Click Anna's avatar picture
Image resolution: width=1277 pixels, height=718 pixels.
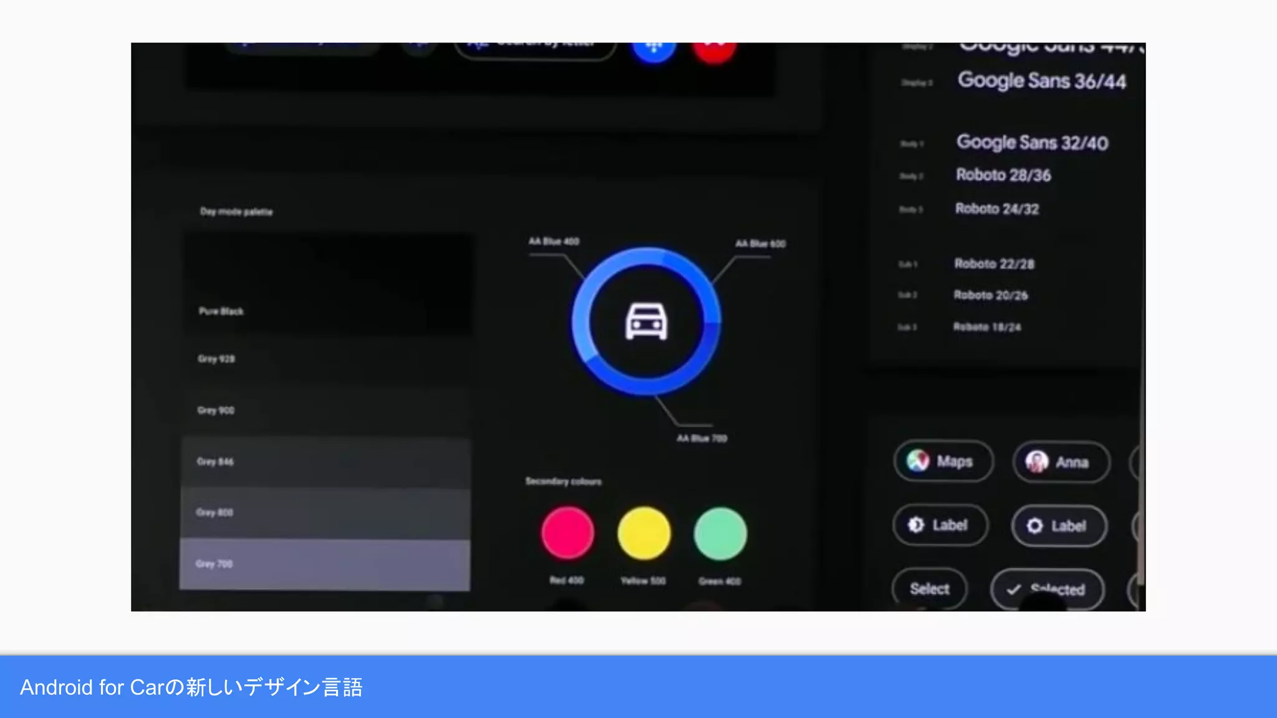(1036, 462)
